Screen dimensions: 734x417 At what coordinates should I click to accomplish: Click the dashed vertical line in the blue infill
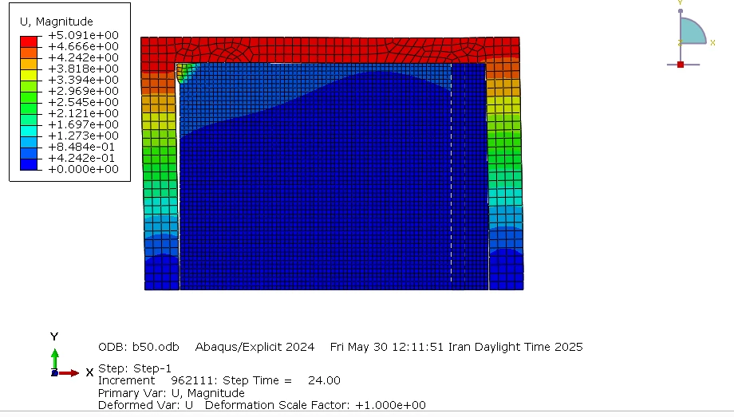tap(452, 175)
